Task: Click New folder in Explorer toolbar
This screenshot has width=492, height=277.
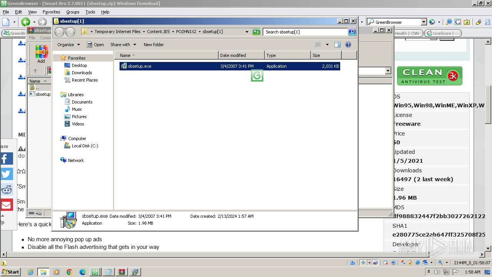Action: [x=154, y=45]
